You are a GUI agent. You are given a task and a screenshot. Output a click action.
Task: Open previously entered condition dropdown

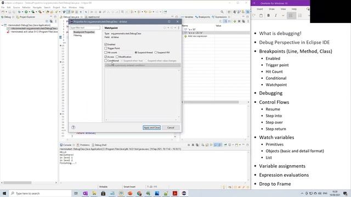[143, 66]
